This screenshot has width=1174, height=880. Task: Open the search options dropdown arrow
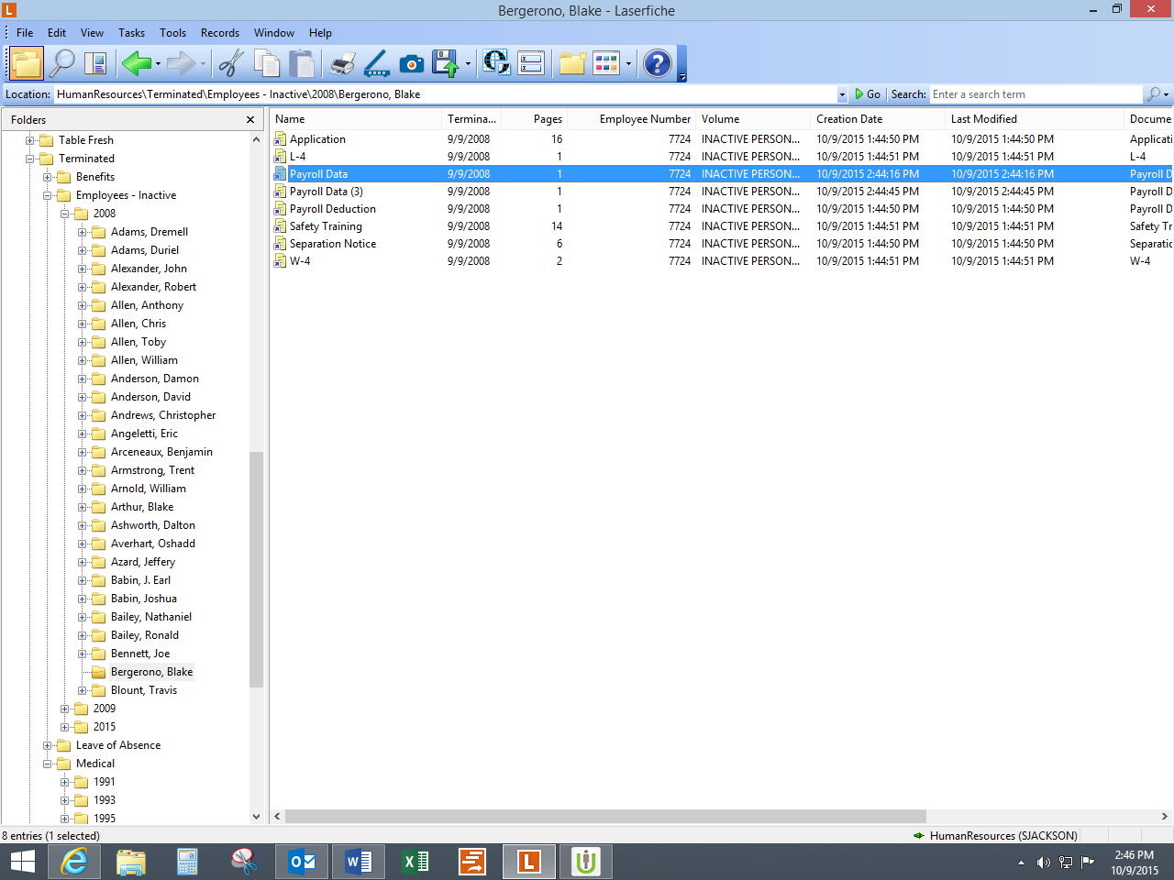tap(1166, 94)
